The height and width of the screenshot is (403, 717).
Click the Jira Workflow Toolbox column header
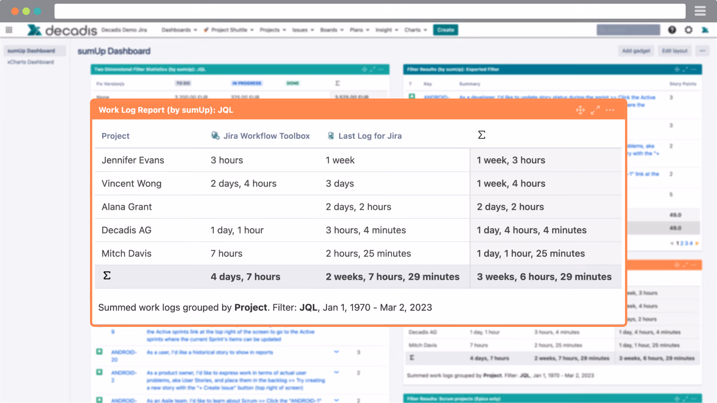266,136
